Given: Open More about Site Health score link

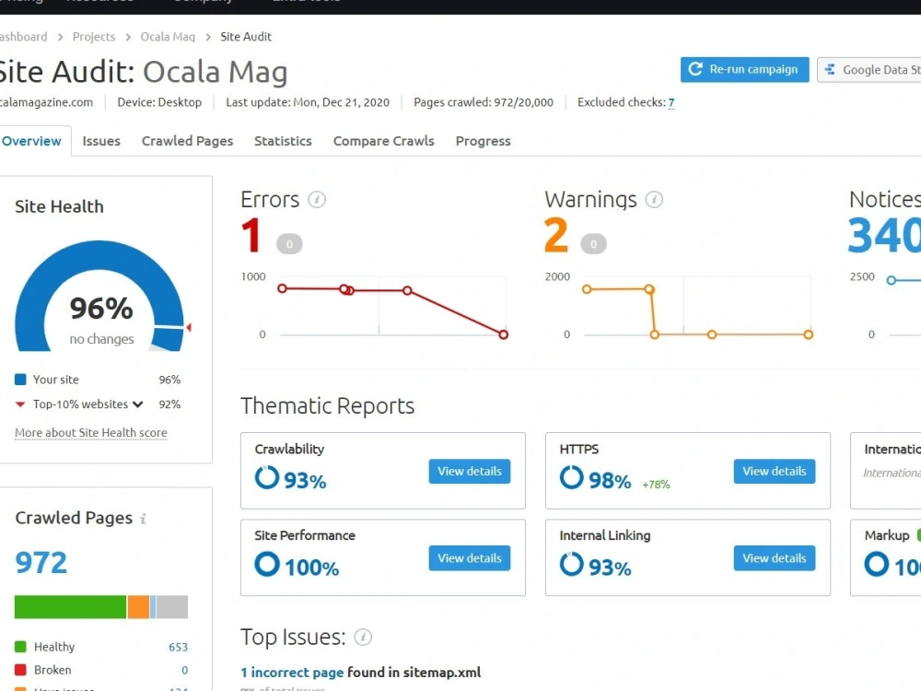Looking at the screenshot, I should (91, 433).
